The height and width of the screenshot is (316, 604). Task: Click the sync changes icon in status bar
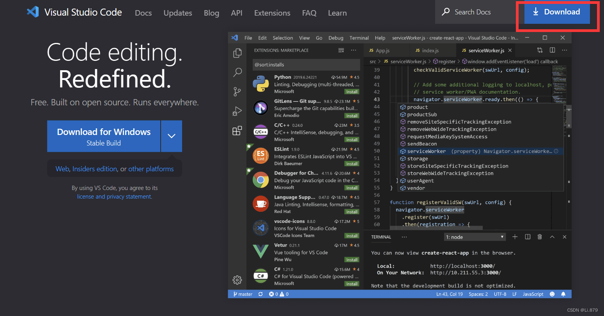(260, 294)
